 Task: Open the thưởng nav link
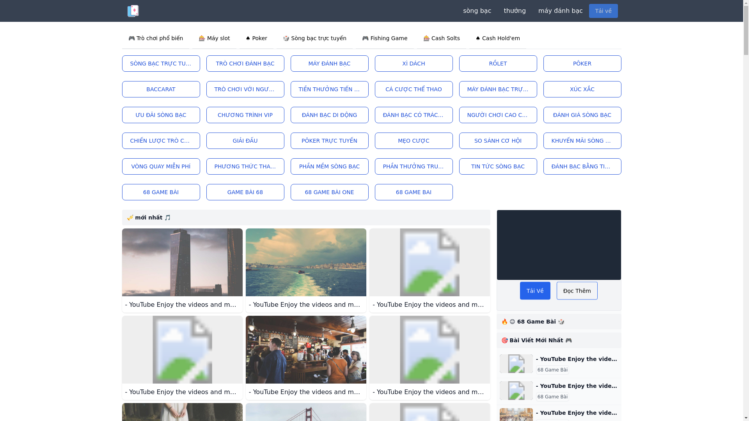coord(515,11)
